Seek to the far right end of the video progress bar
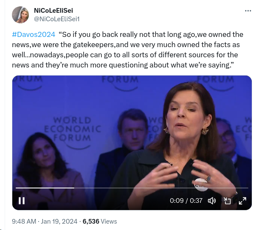Viewport: 256px width, 230px height. (247, 188)
